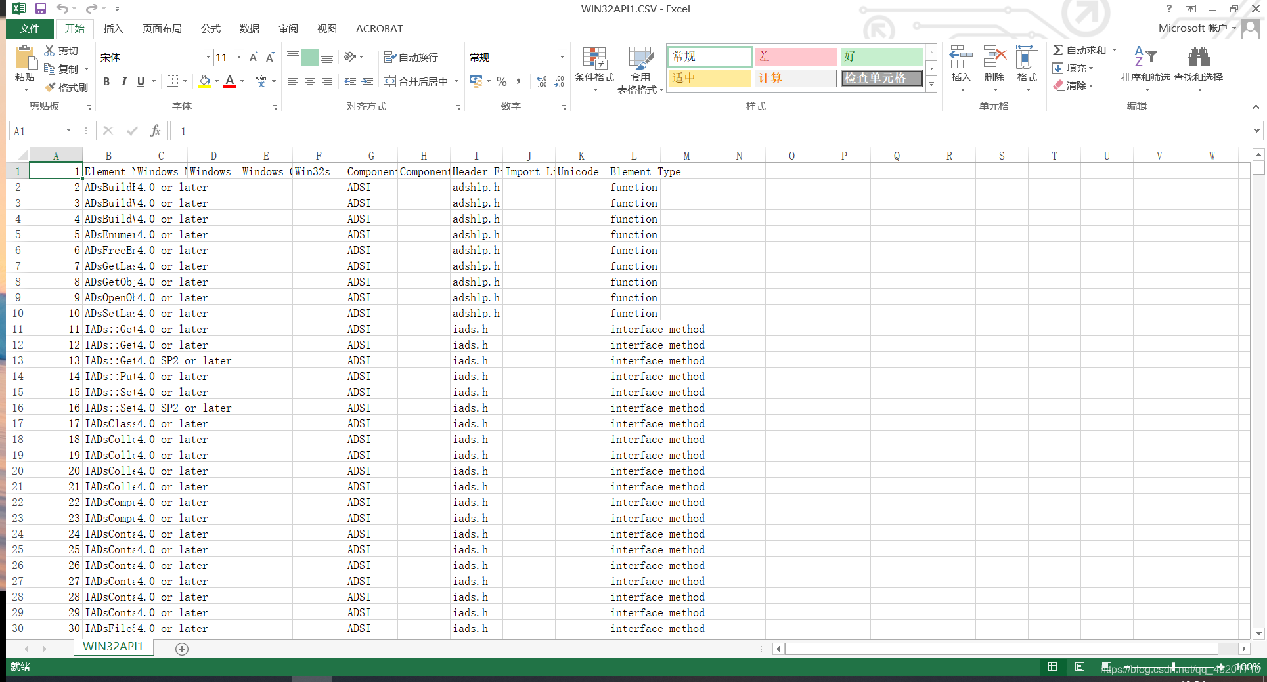Viewport: 1267px width, 682px height.
Task: Click the 自动求和 AutoSum icon
Action: click(1059, 49)
